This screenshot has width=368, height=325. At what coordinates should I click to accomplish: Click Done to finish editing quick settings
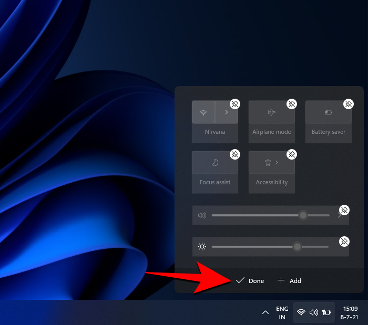[250, 281]
